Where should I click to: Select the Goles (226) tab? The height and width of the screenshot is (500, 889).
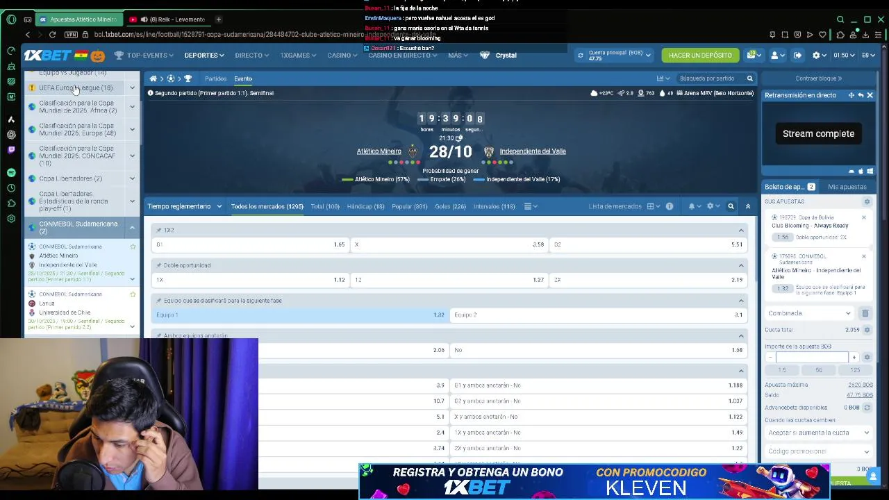coord(451,206)
